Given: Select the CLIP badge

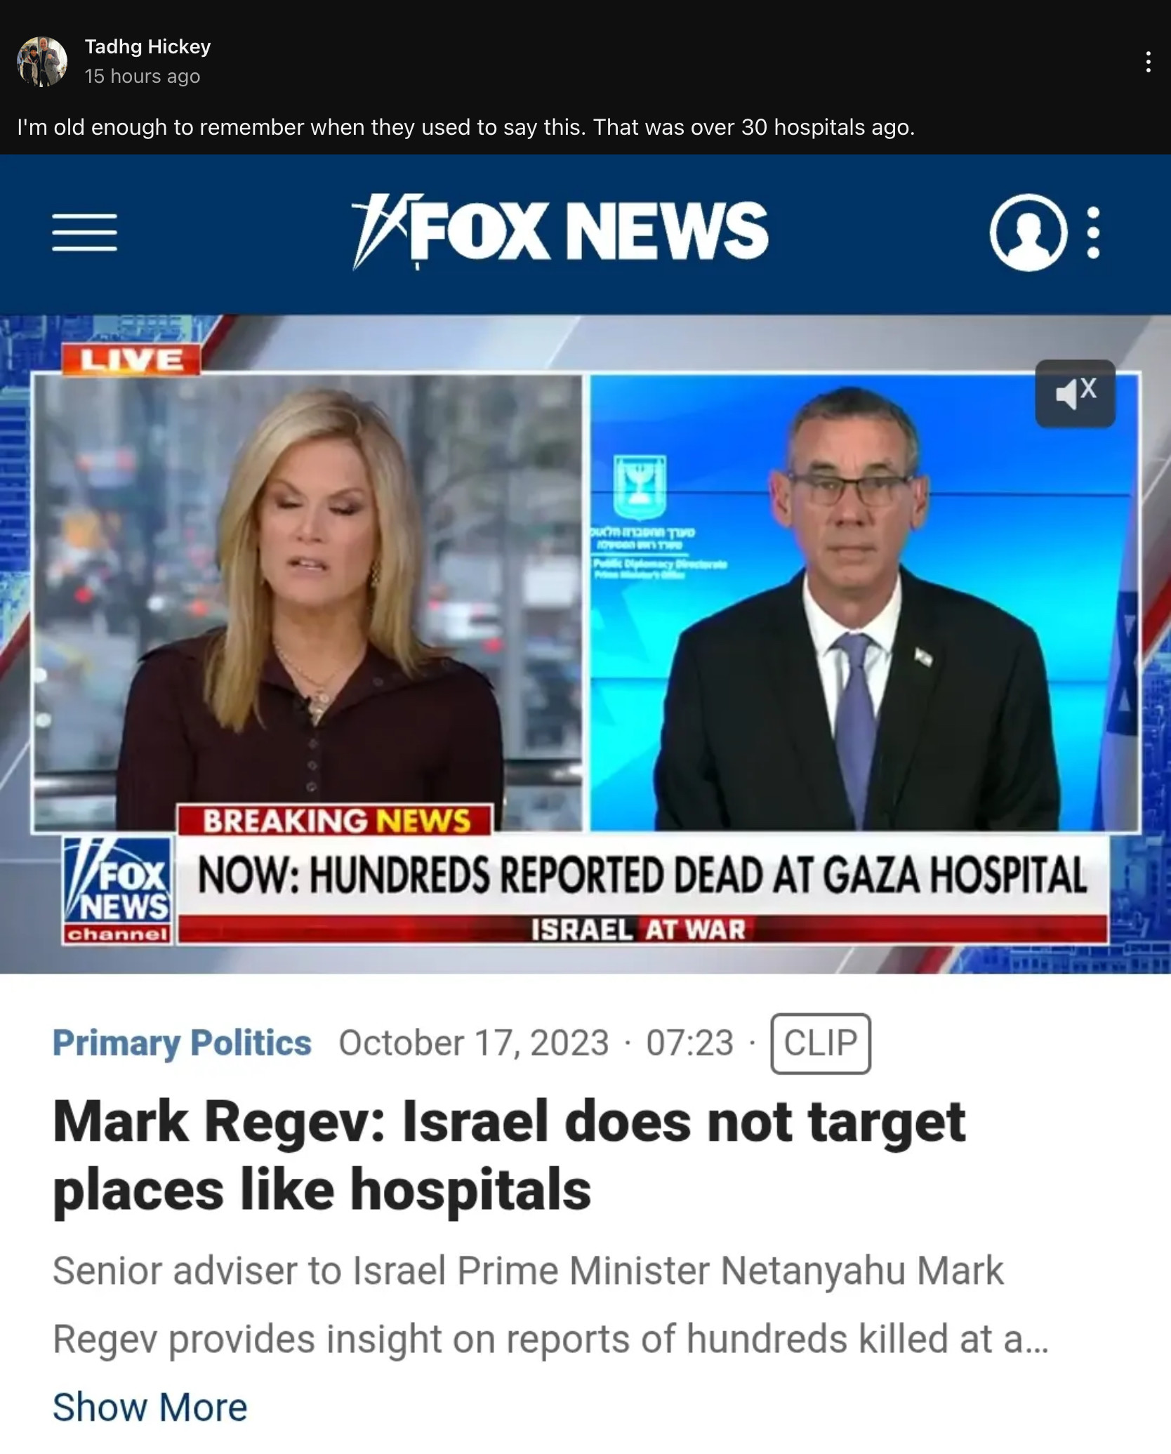Looking at the screenshot, I should point(820,1043).
